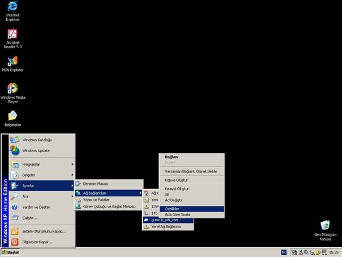Click the Ara magnifier icon in start menu
This screenshot has height=257, width=342.
15,196
